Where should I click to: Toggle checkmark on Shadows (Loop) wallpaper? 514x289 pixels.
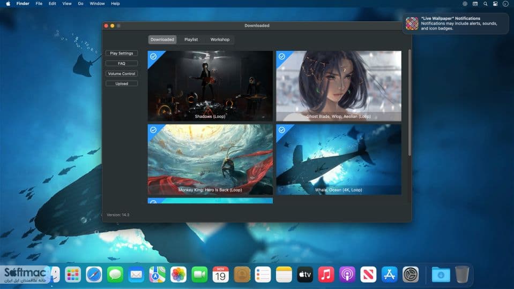coord(153,56)
